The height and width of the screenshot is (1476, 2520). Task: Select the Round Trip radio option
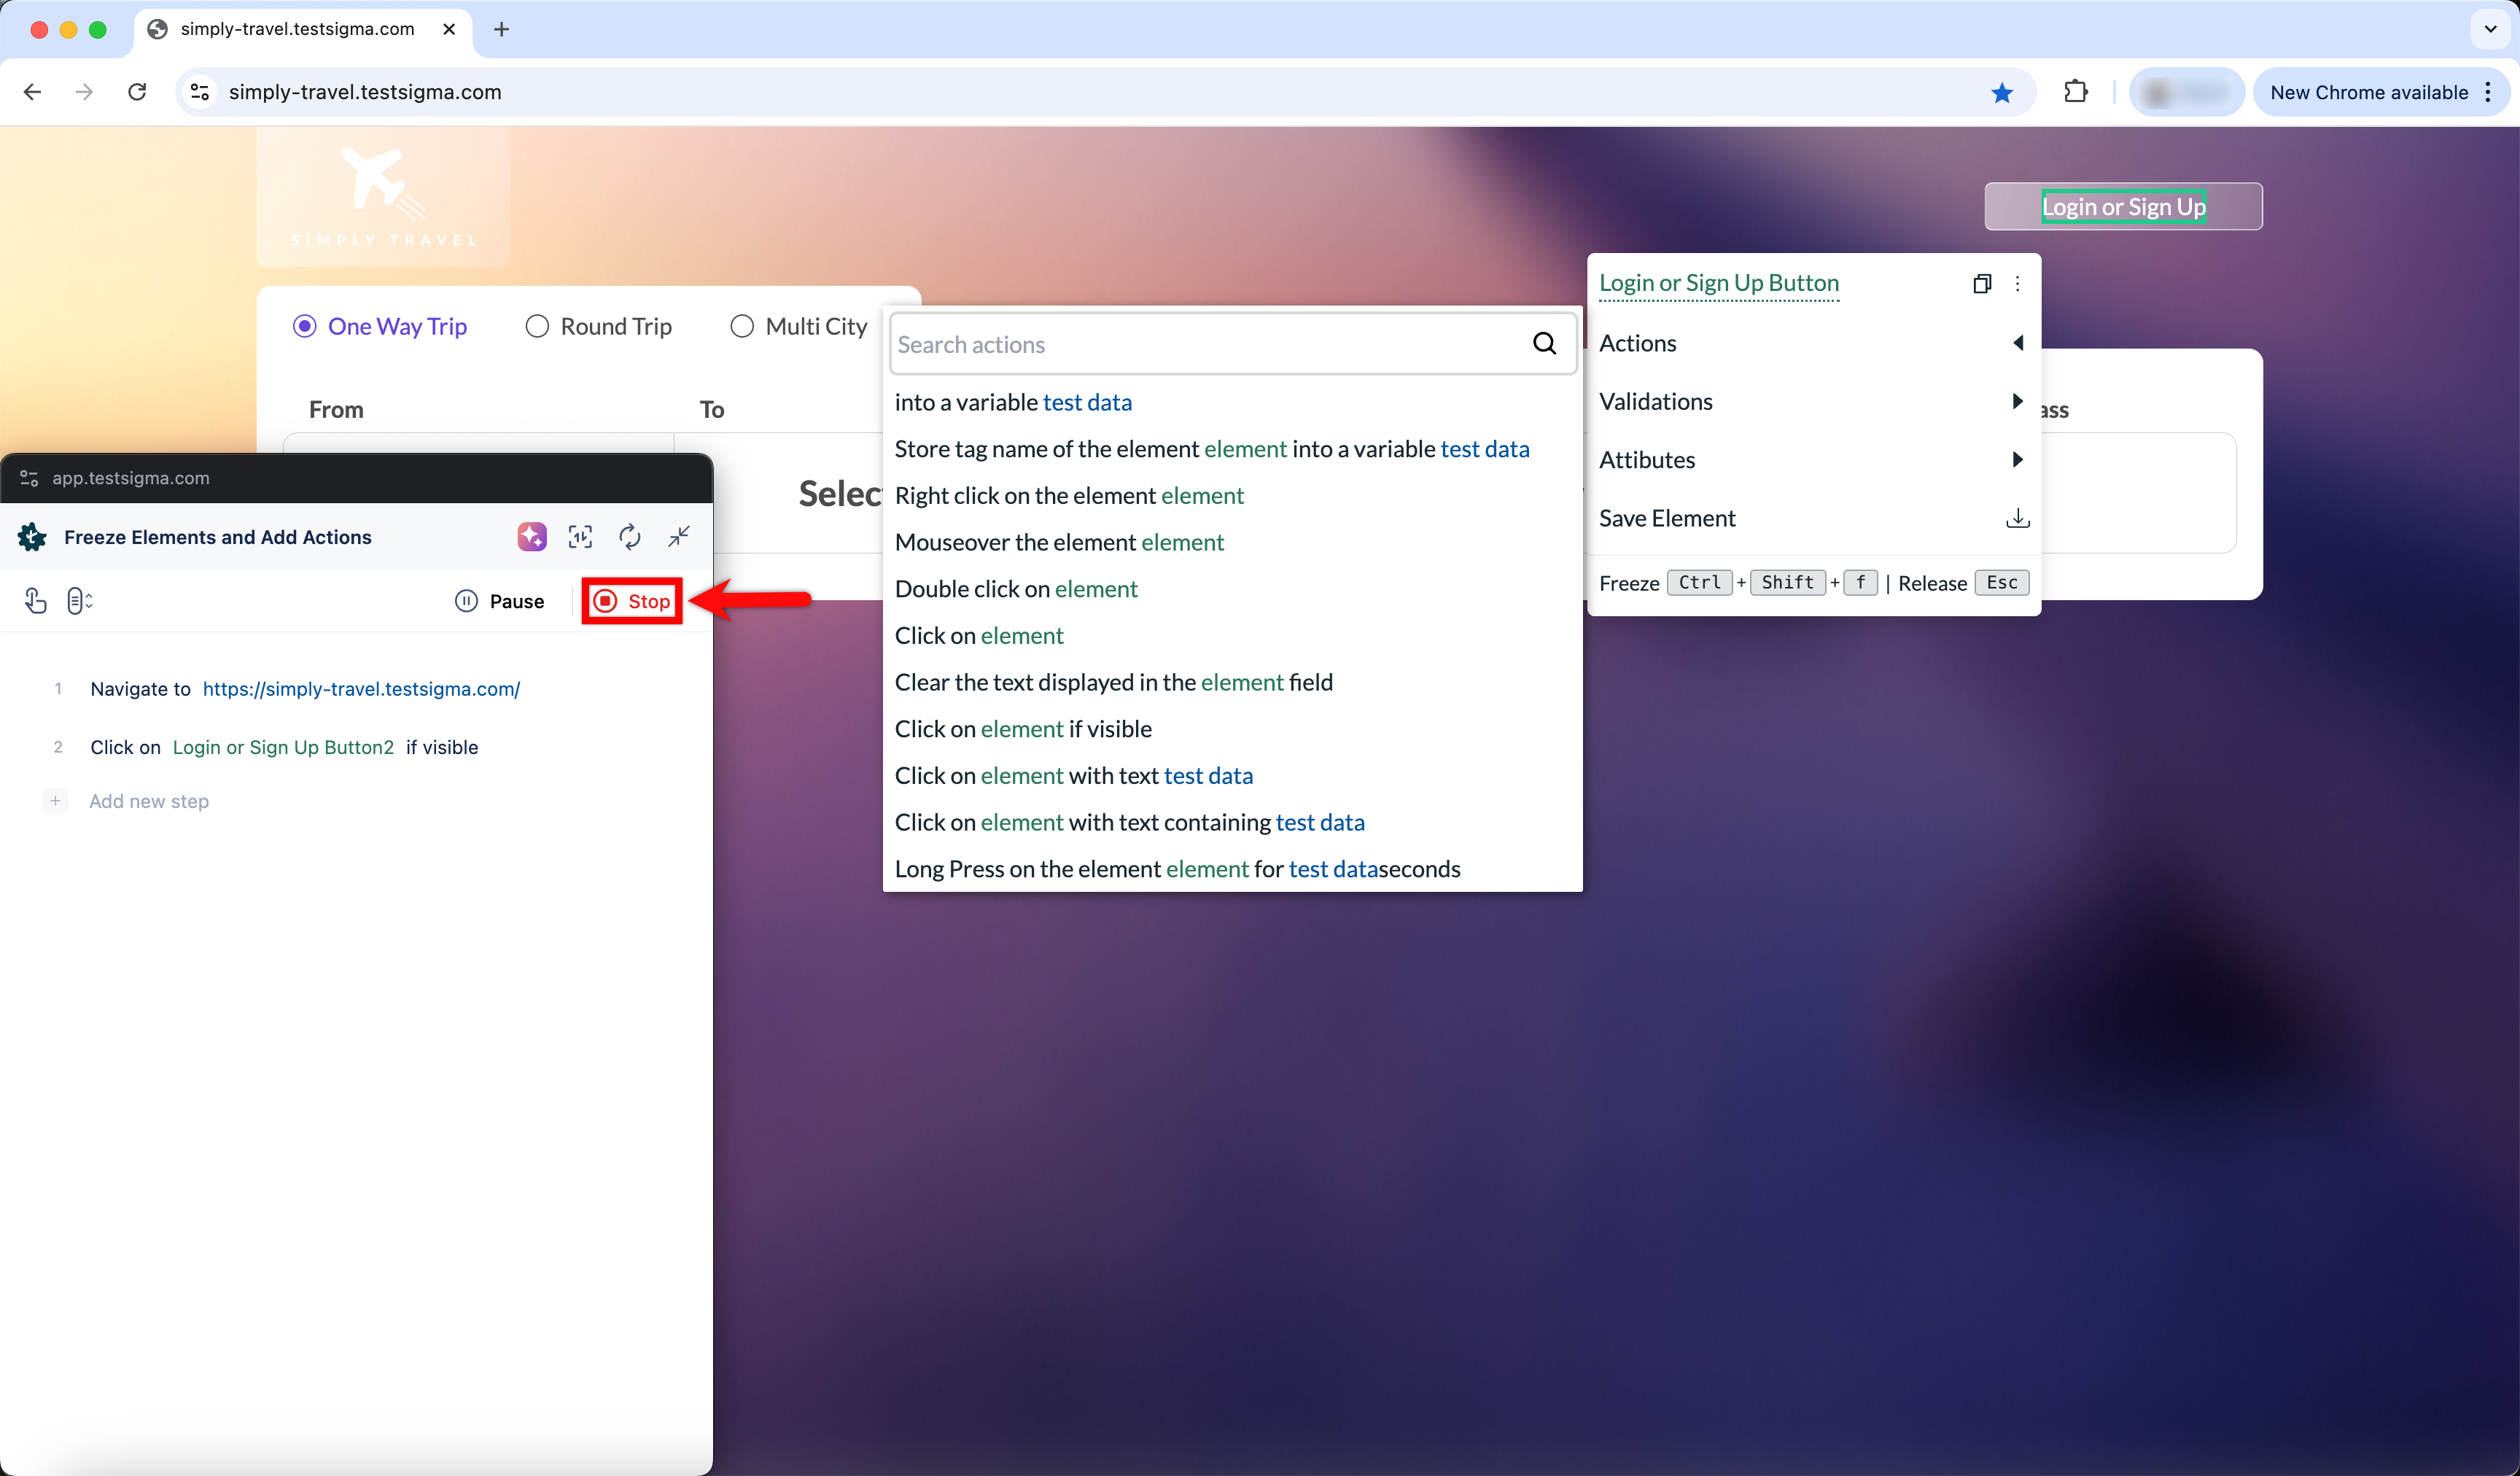point(537,327)
